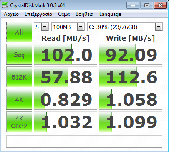
Task: Close the CrystalDiskMark window
Action: 160,5
